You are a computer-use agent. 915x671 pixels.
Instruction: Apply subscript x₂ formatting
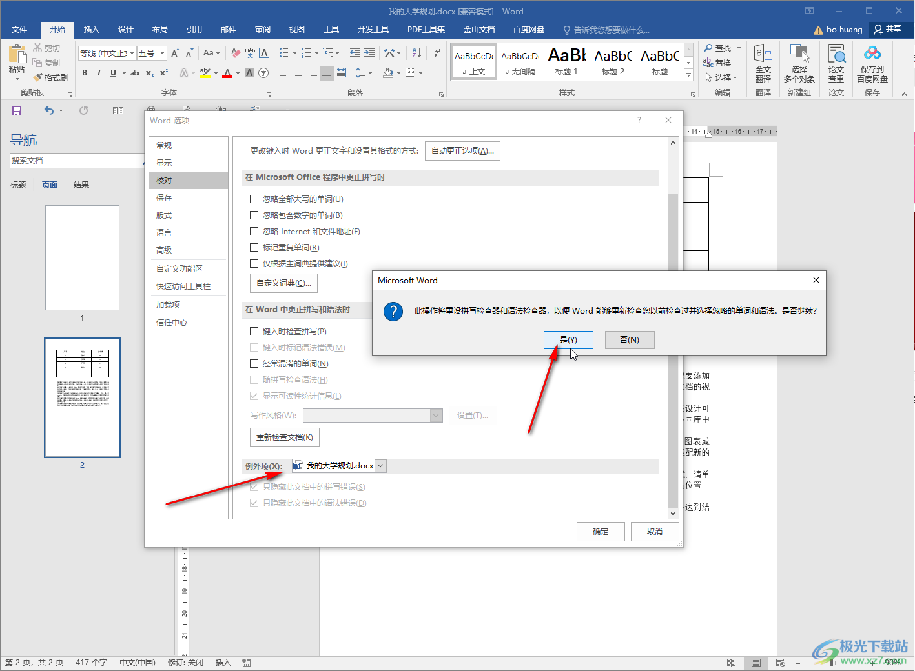pyautogui.click(x=150, y=73)
